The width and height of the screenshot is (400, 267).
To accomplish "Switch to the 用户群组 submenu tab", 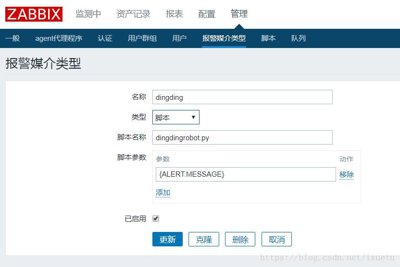I will click(142, 38).
